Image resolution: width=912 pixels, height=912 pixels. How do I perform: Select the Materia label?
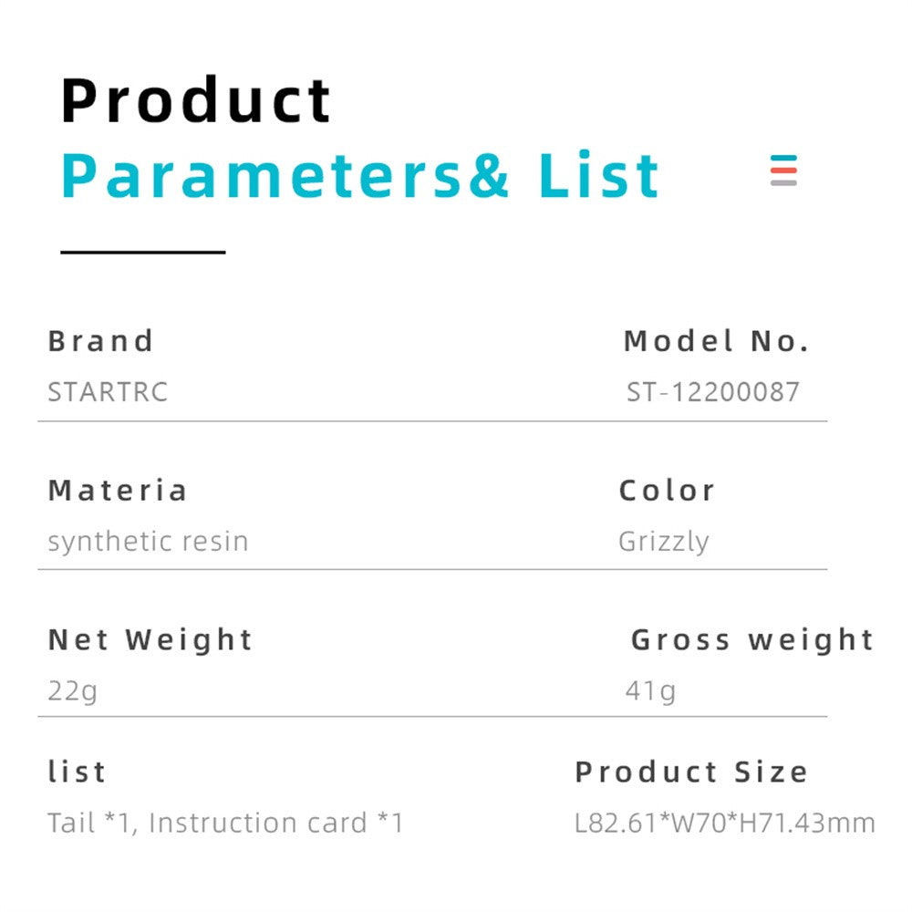[x=117, y=491]
